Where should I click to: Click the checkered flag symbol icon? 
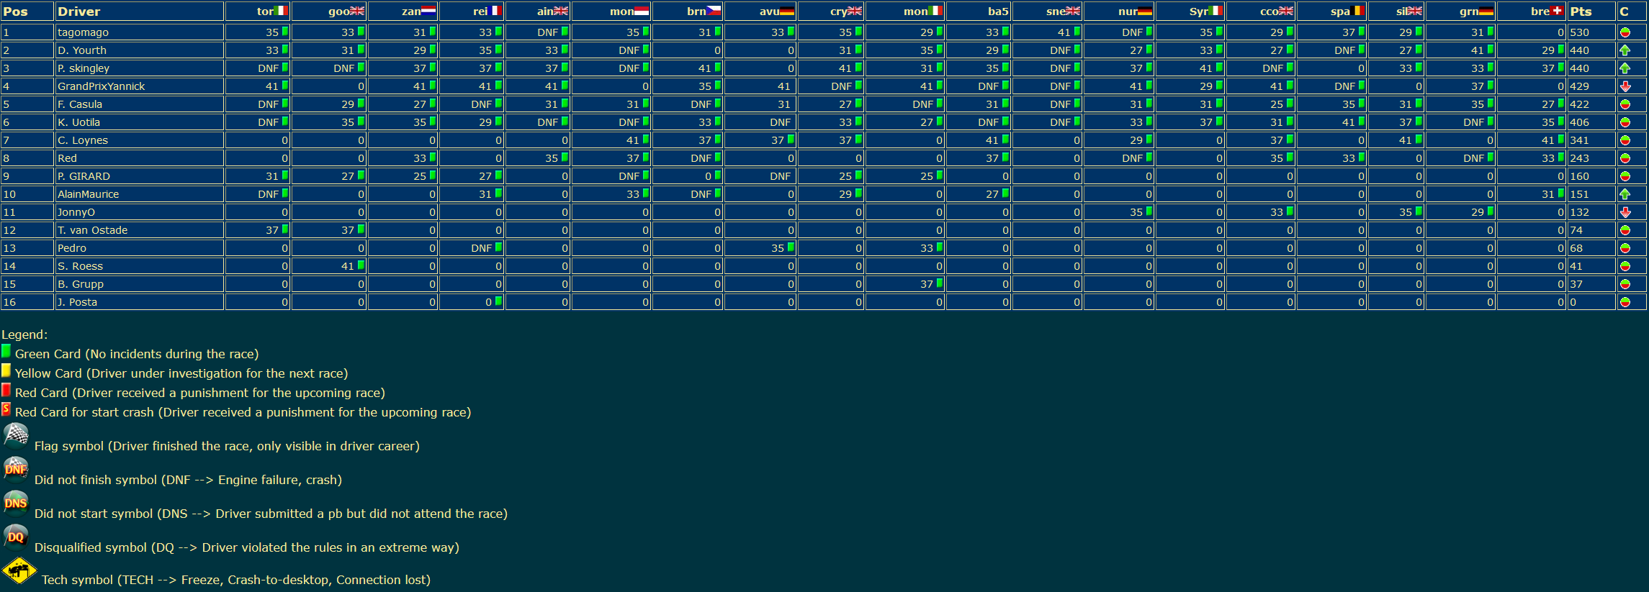(16, 436)
